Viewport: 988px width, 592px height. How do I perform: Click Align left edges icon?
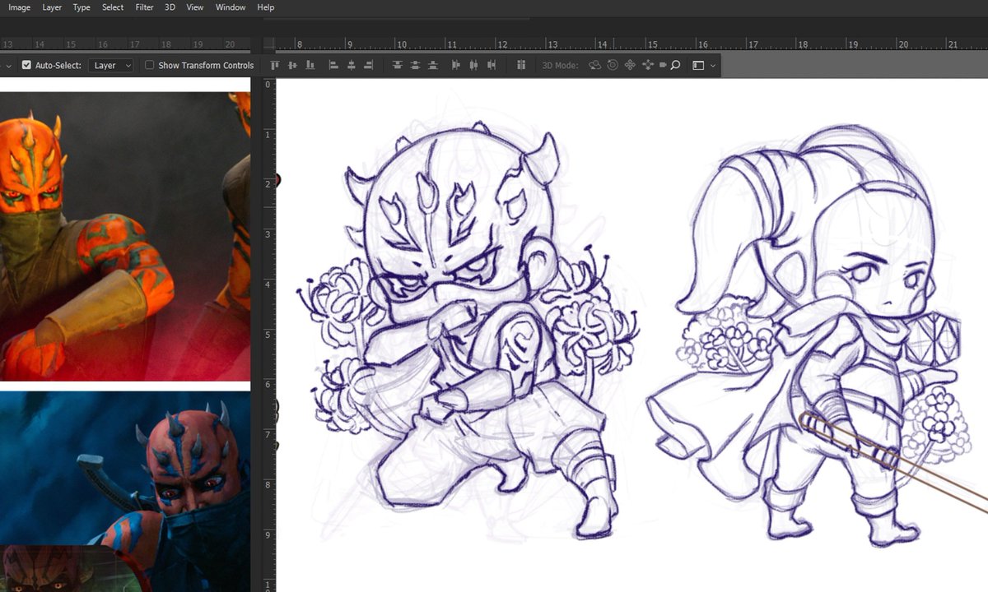(333, 65)
